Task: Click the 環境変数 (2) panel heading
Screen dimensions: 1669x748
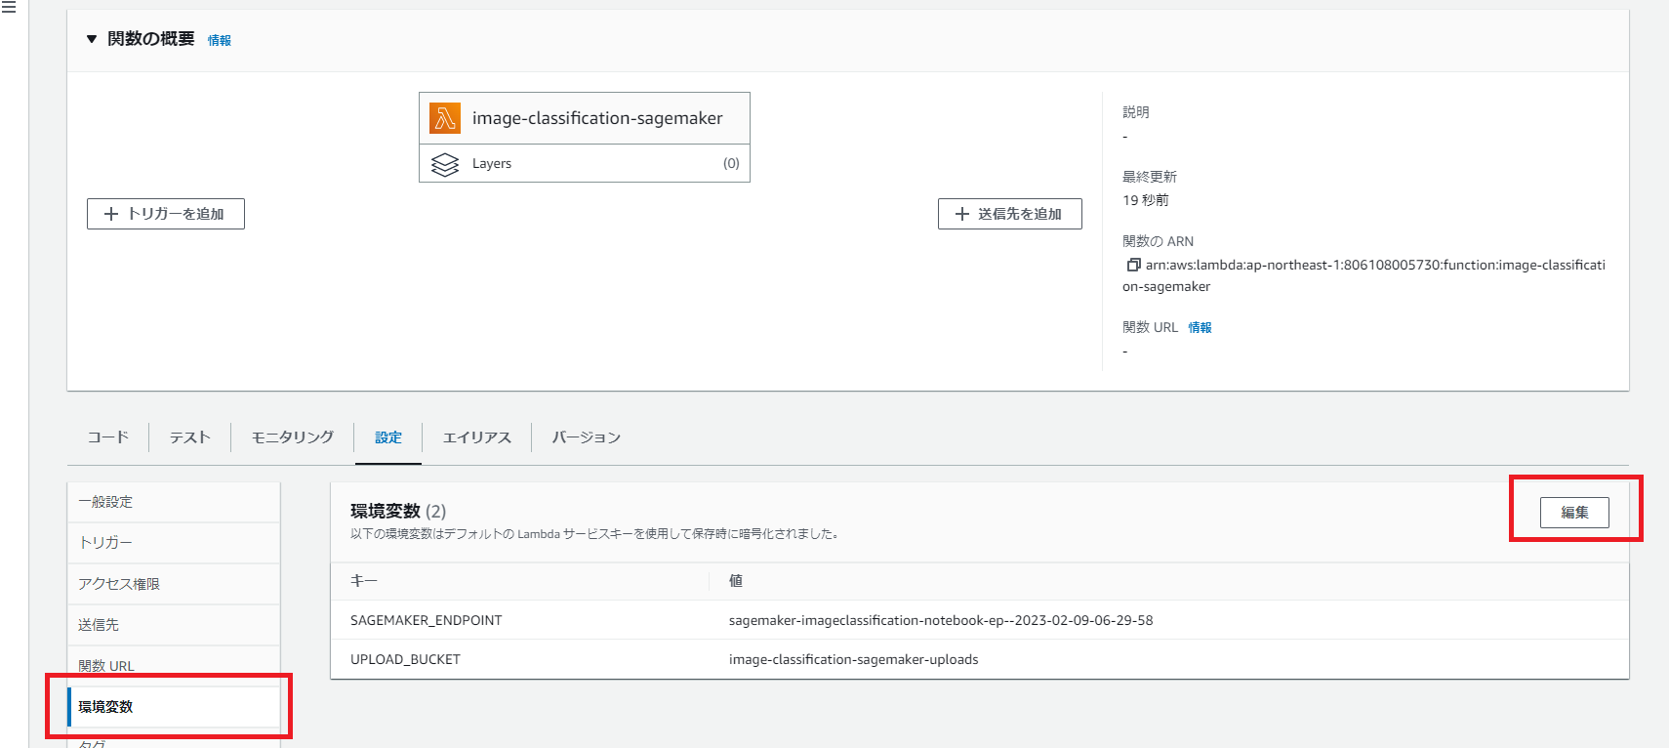Action: coord(398,511)
